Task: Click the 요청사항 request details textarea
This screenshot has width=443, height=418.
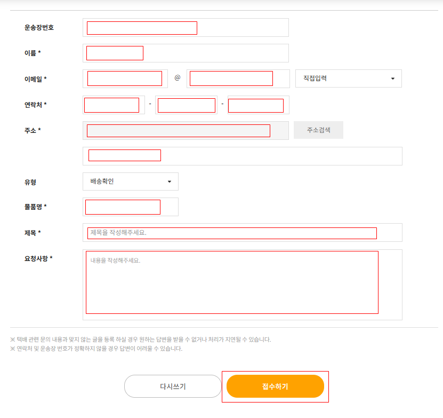Action: click(x=231, y=283)
